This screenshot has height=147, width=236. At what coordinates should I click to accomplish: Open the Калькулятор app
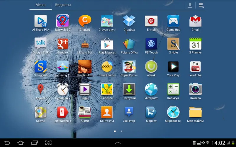173,90
